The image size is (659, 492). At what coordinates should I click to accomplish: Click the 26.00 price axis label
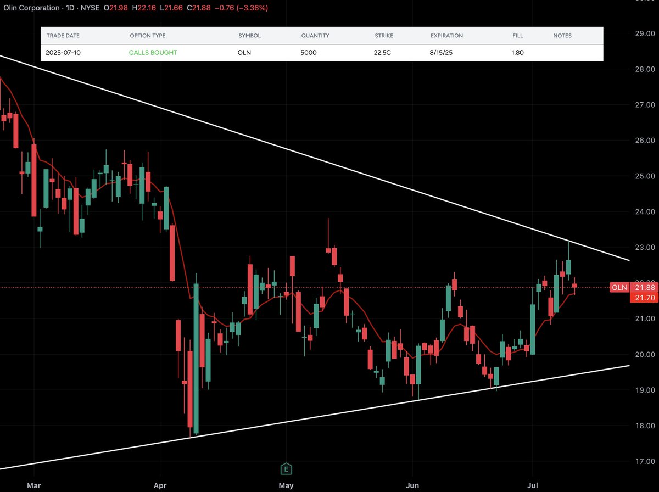[644, 141]
